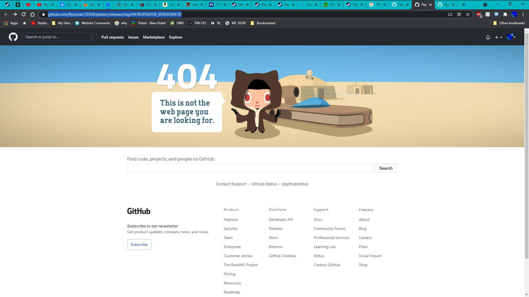Click the GitHub Desktop footer link
This screenshot has width=529, height=297.
282,256
